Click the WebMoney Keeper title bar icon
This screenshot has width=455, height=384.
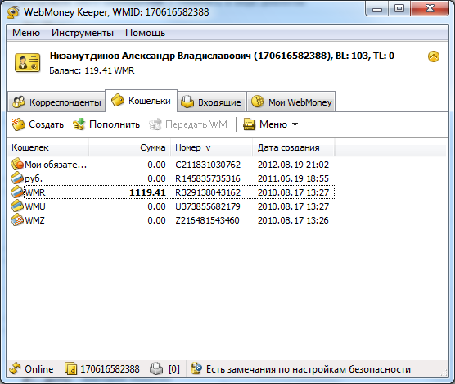(13, 12)
